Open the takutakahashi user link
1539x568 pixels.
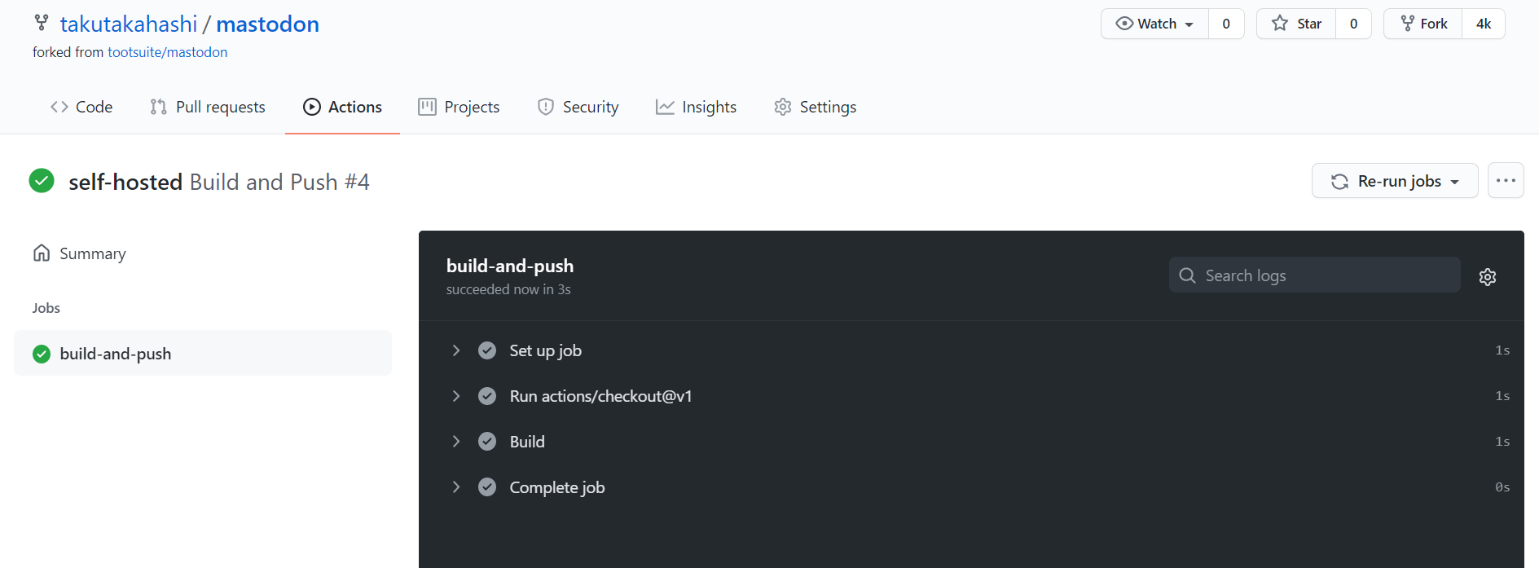point(129,24)
